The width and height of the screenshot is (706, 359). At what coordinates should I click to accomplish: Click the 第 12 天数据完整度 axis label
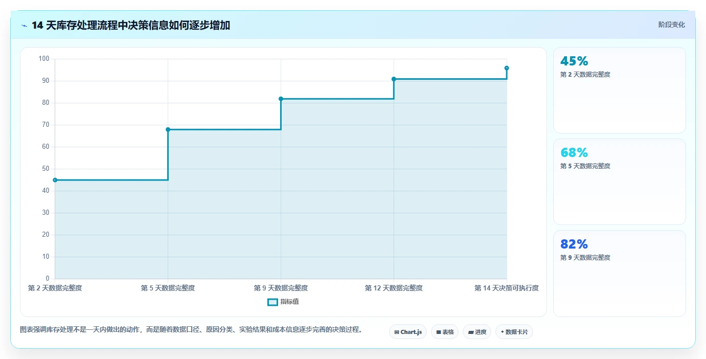point(394,288)
